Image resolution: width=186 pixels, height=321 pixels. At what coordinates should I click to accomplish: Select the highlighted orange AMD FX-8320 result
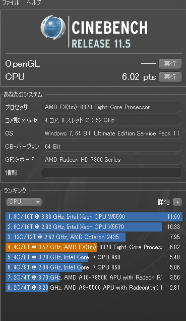[94, 247]
